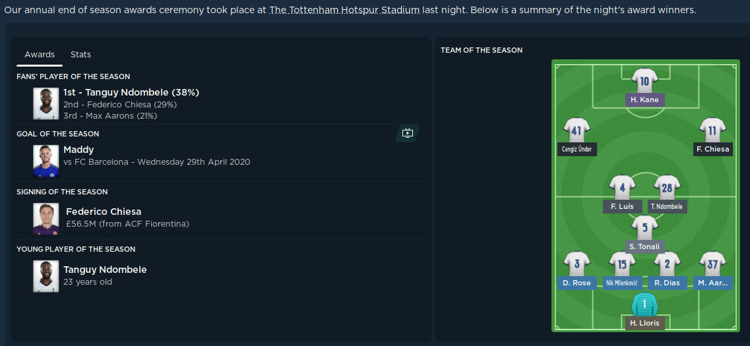Click the R. Dias name label
Viewport: 750px width, 346px height.
(667, 283)
